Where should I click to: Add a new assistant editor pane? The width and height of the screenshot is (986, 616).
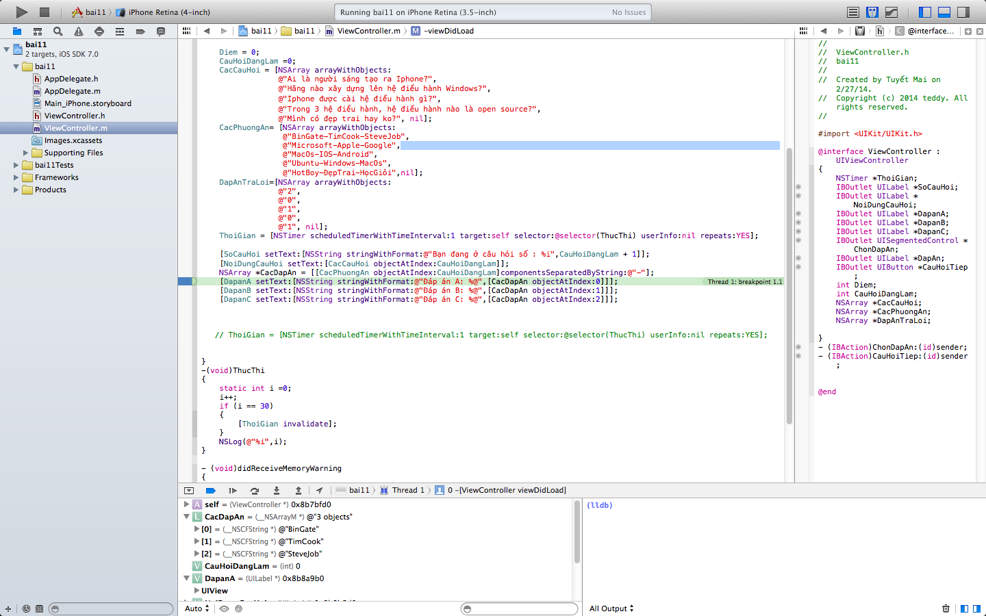pos(968,31)
